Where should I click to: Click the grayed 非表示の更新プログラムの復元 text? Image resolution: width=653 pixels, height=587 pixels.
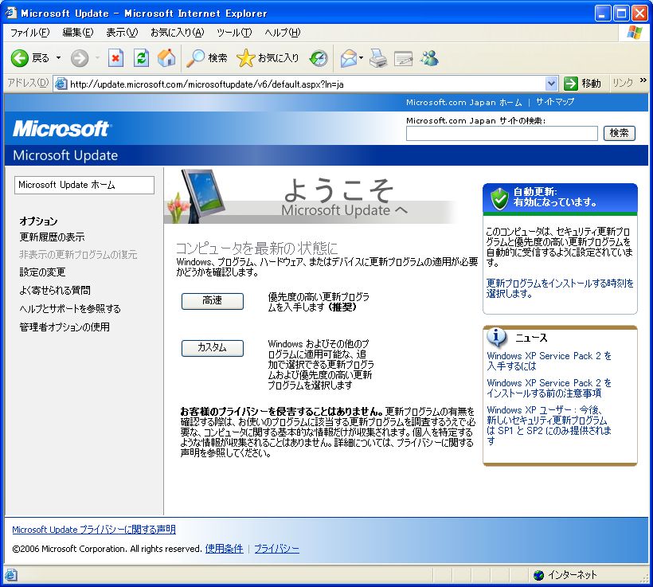click(78, 255)
